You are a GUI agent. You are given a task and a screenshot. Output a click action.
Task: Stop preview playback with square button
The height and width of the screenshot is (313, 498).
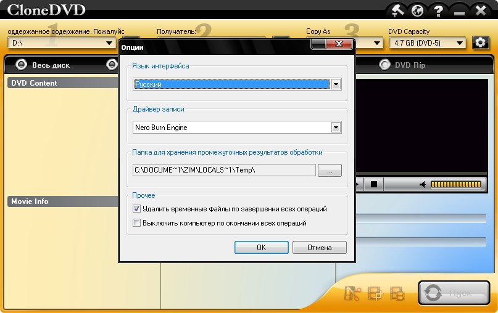374,184
